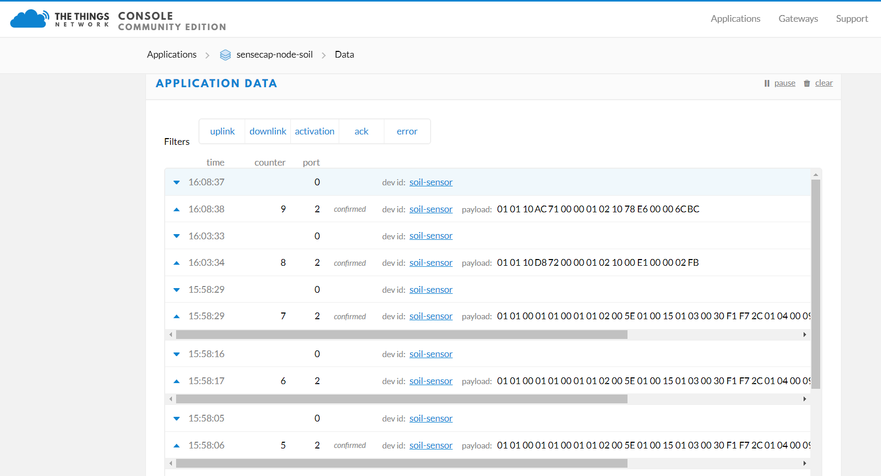Toggle the downlink filter
Image resolution: width=881 pixels, height=476 pixels.
click(x=268, y=131)
